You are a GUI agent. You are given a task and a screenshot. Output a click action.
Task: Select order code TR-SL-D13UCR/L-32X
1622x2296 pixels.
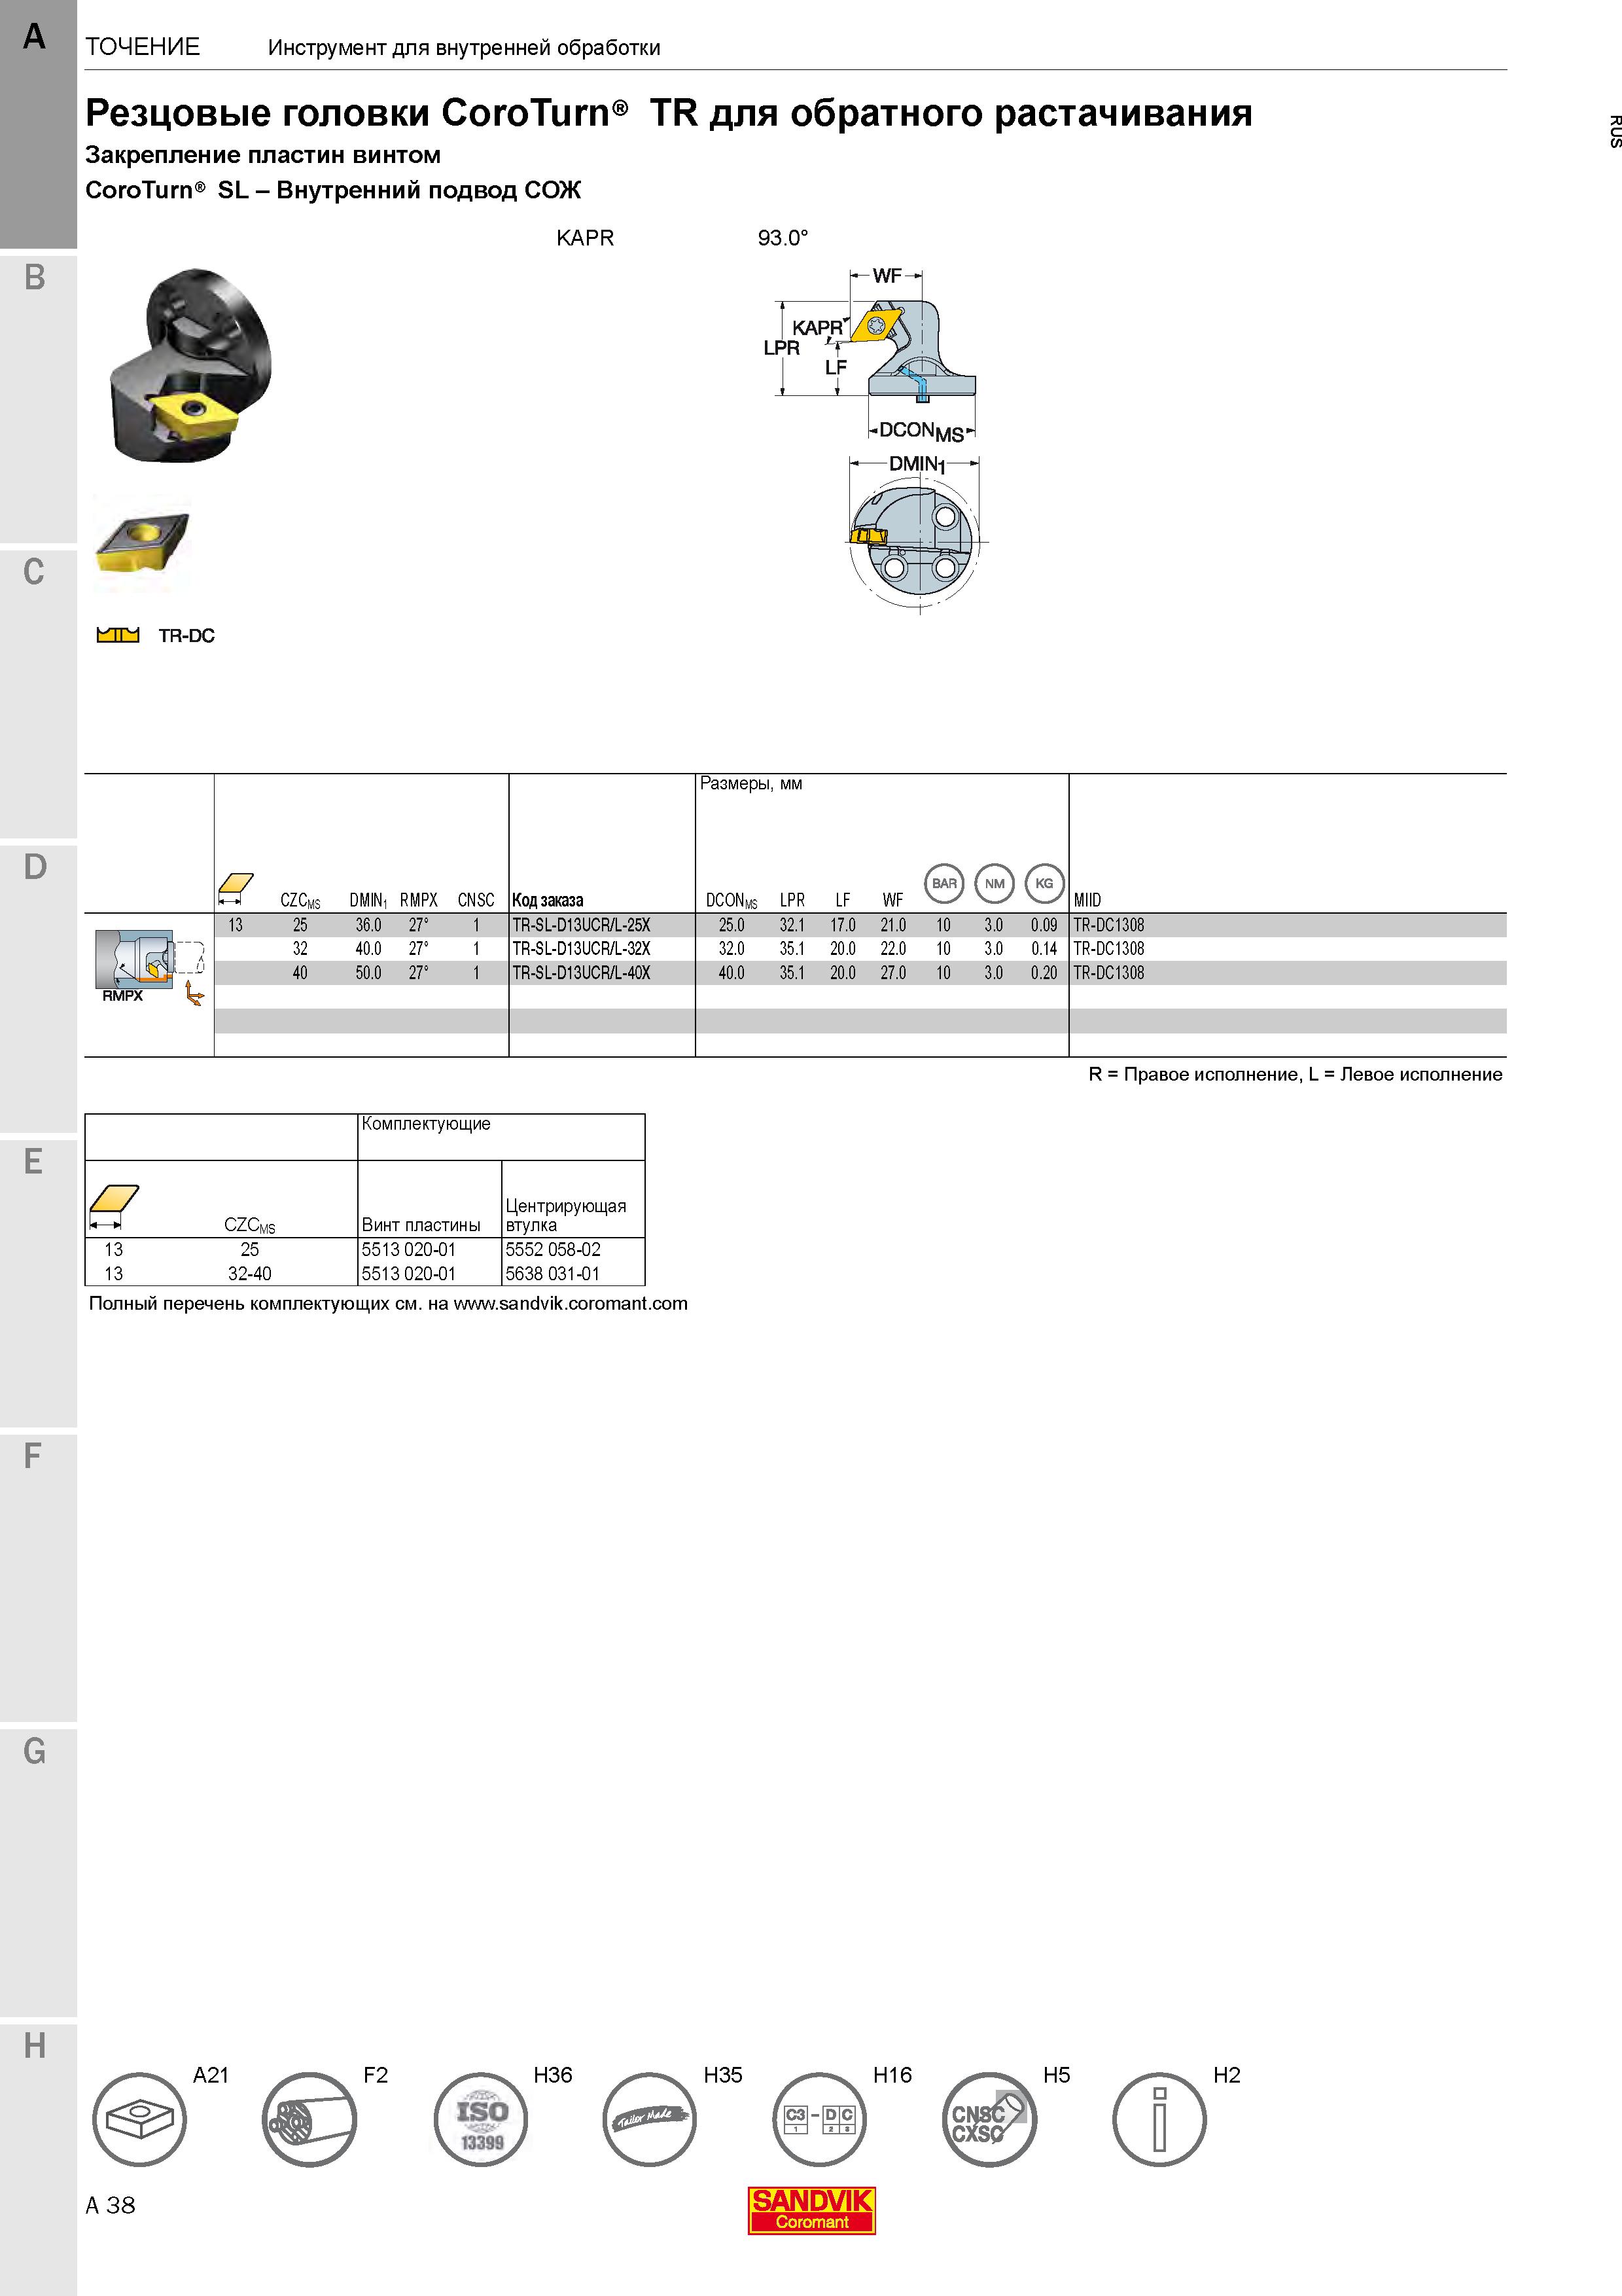pos(582,949)
